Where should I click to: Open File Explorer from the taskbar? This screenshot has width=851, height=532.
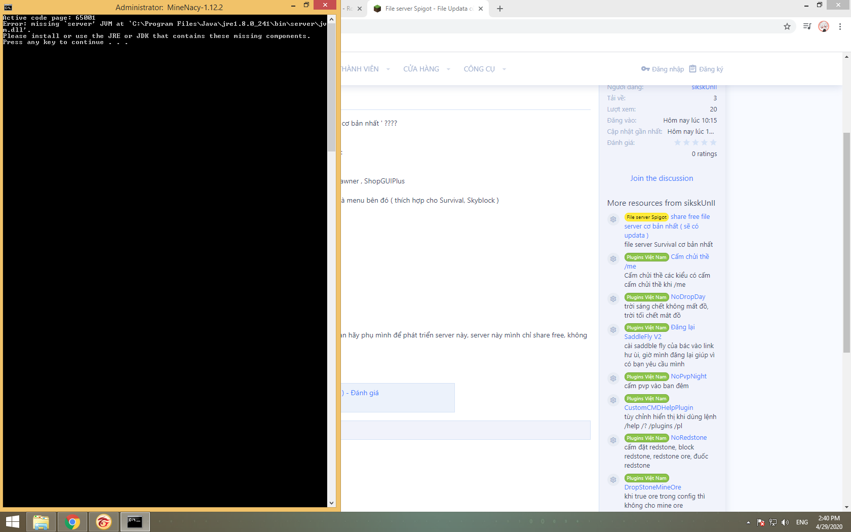[41, 522]
